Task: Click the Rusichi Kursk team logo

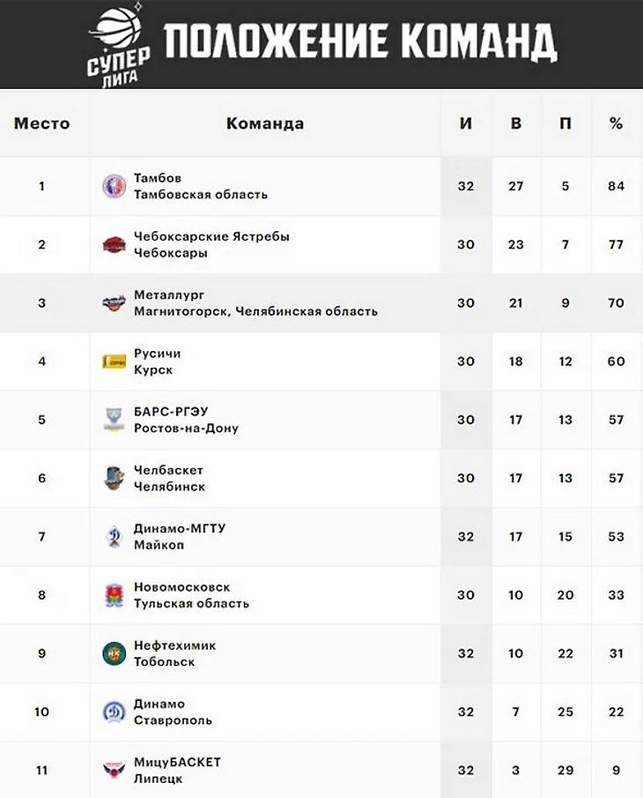Action: (114, 362)
